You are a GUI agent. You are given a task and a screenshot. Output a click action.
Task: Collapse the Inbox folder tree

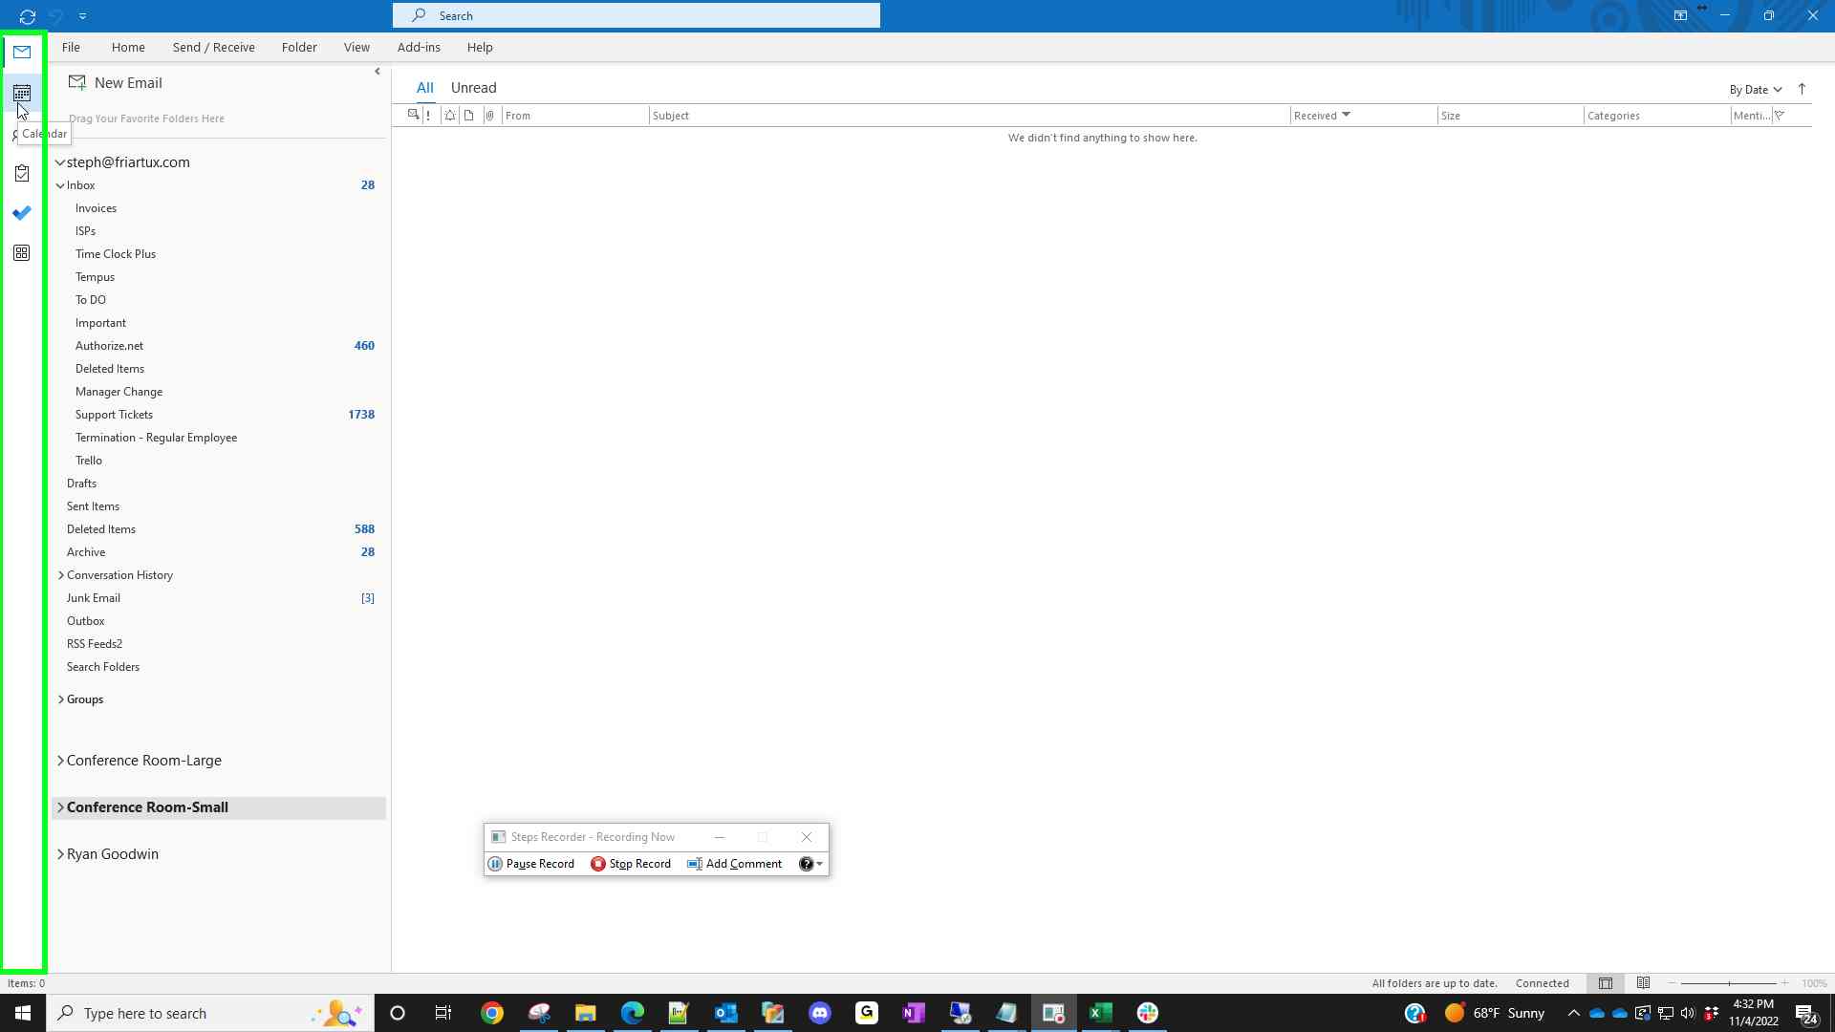tap(60, 185)
